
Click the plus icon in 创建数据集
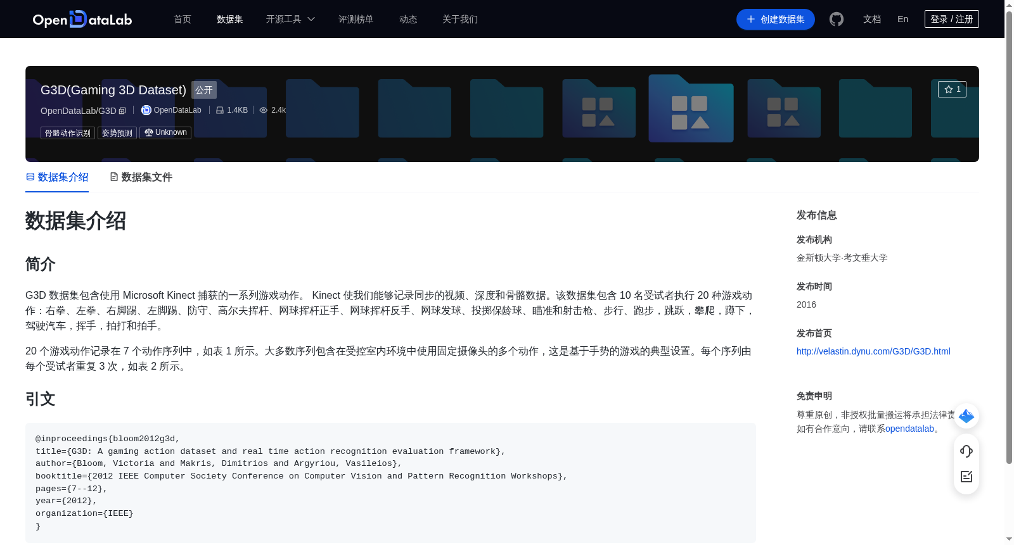pyautogui.click(x=751, y=19)
